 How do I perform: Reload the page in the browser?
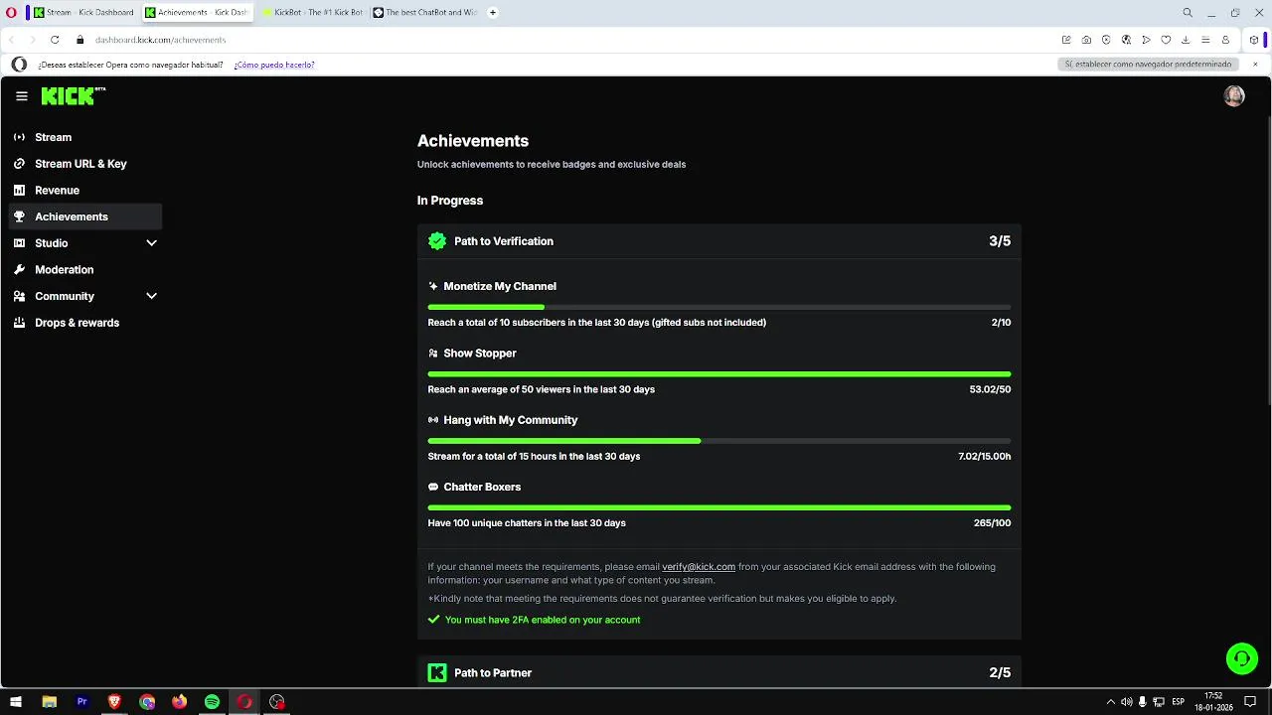(x=55, y=40)
